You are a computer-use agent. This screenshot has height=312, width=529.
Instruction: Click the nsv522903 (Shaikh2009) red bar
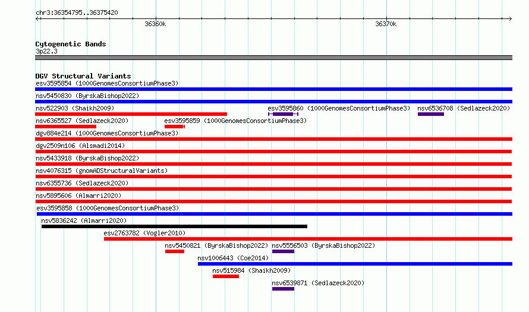click(x=131, y=114)
